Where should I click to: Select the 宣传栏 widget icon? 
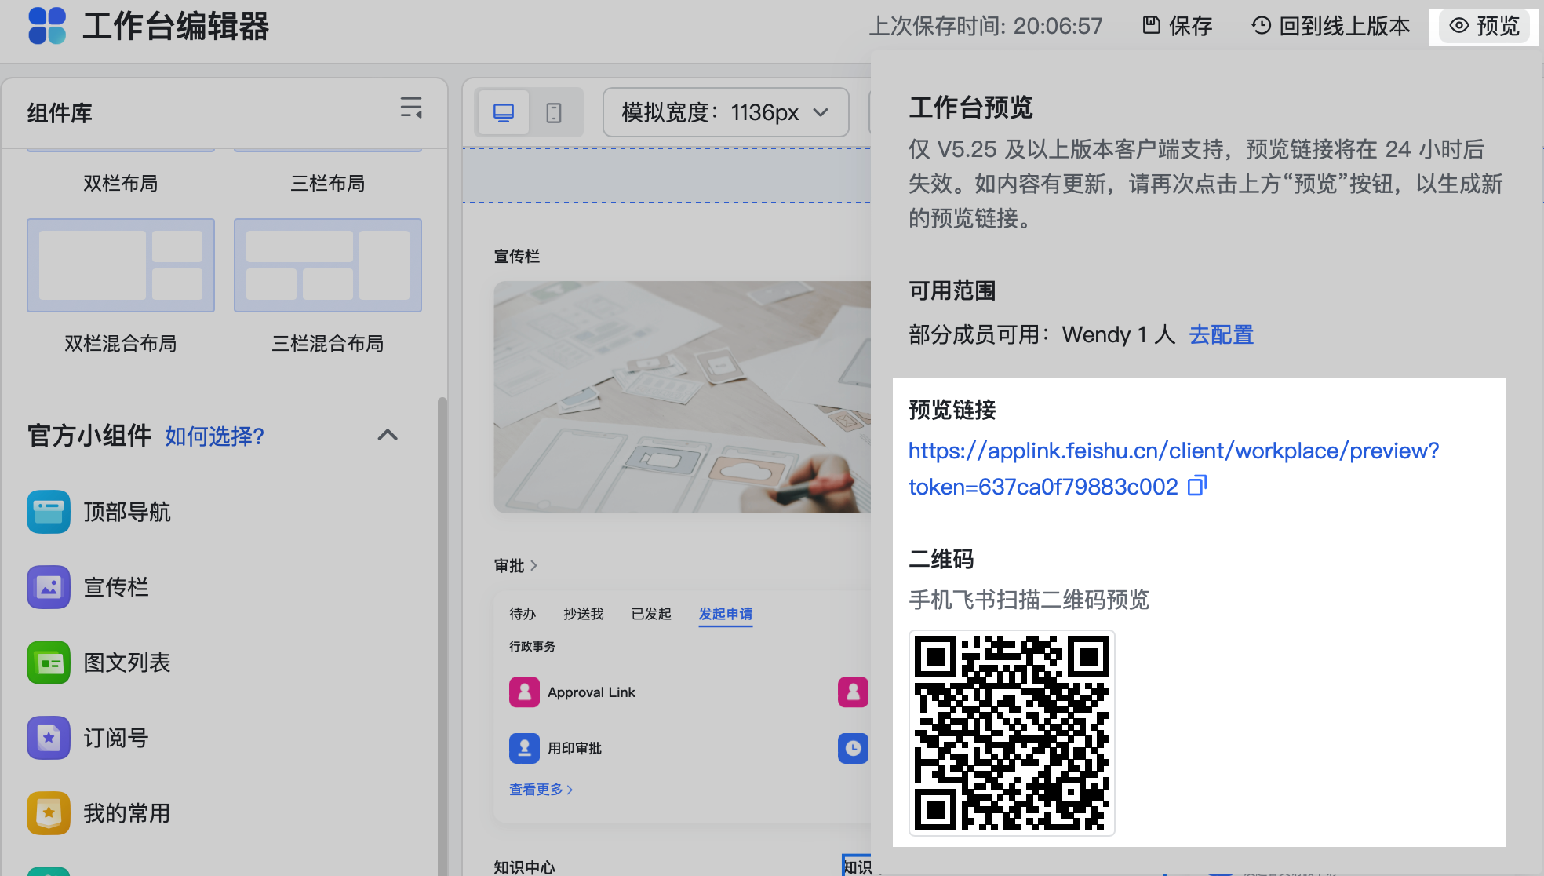pyautogui.click(x=49, y=587)
